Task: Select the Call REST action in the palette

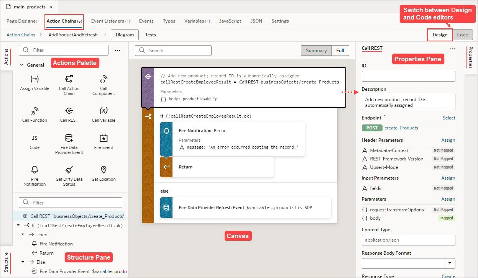Action: [x=69, y=114]
